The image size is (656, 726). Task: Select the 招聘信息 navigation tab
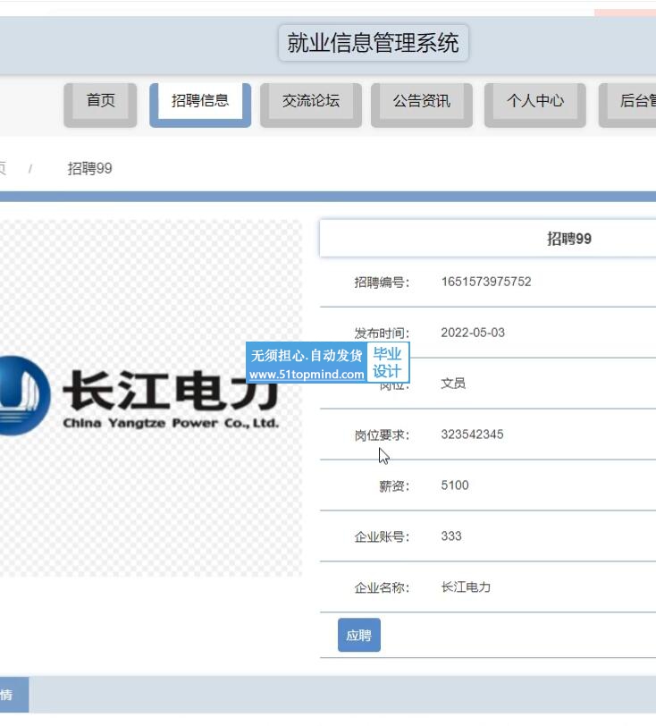pos(200,106)
